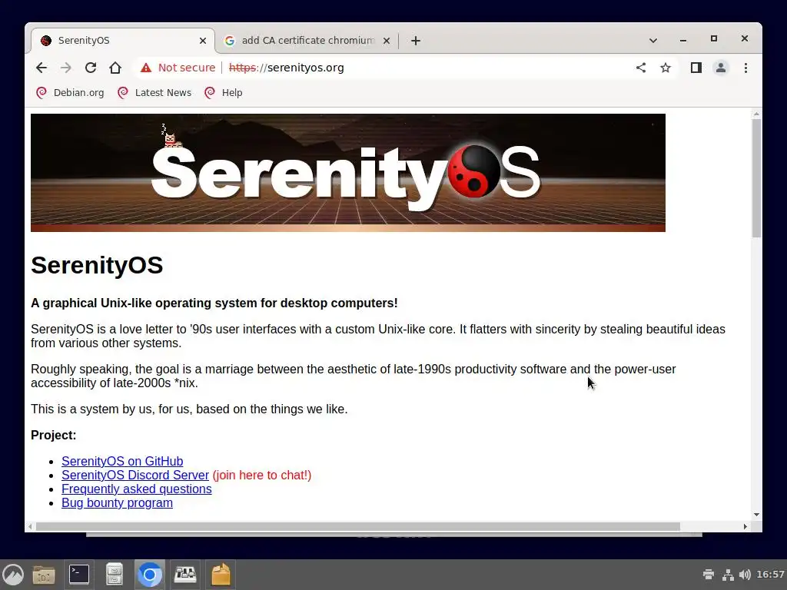This screenshot has width=787, height=590.
Task: Close the Google search tab
Action: (387, 41)
